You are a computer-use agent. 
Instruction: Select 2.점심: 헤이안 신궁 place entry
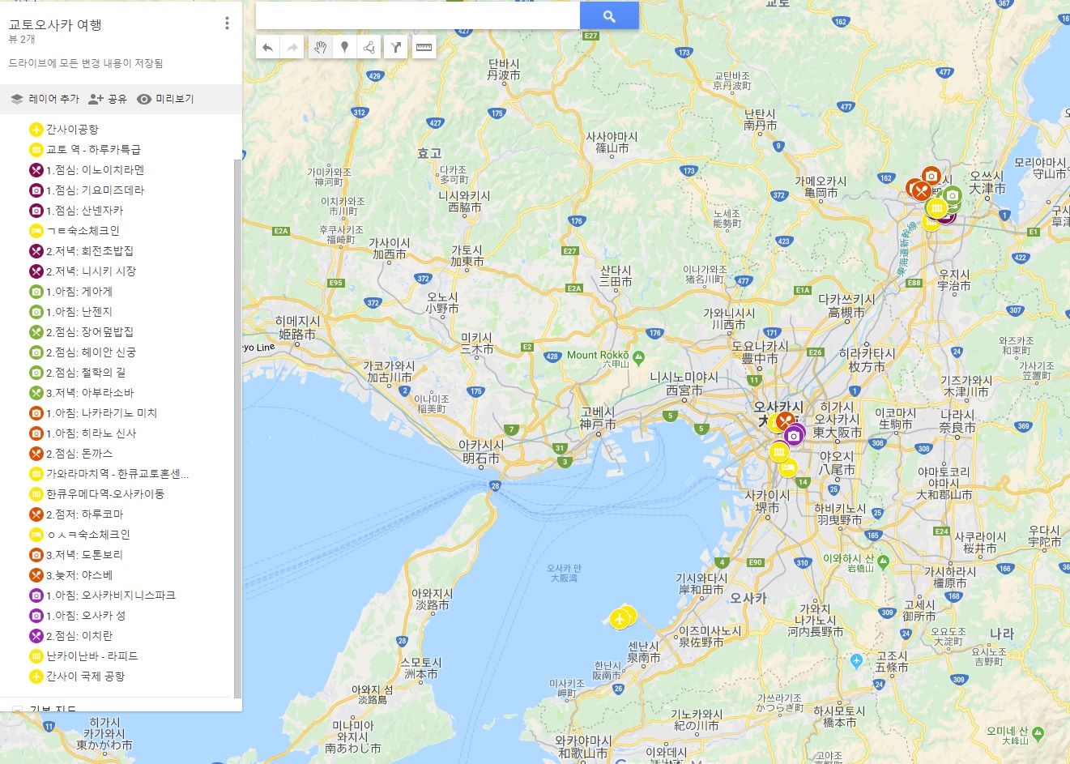coord(91,352)
